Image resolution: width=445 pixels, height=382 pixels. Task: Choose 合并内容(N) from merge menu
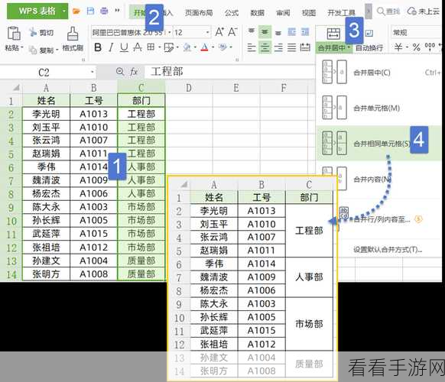[379, 179]
